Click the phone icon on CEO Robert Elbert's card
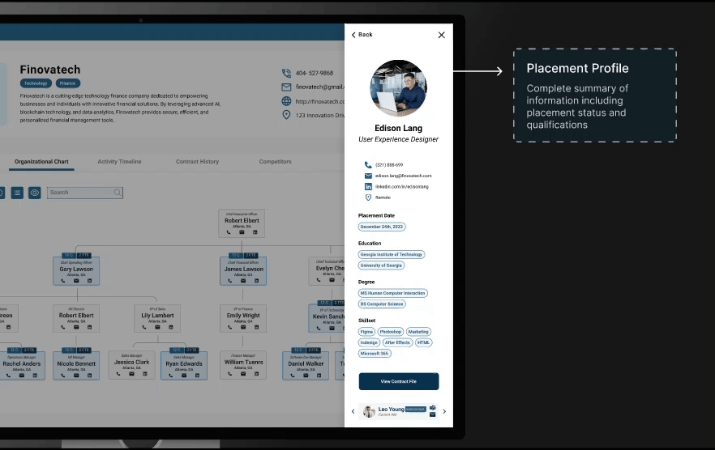This screenshot has width=715, height=450. point(229,232)
